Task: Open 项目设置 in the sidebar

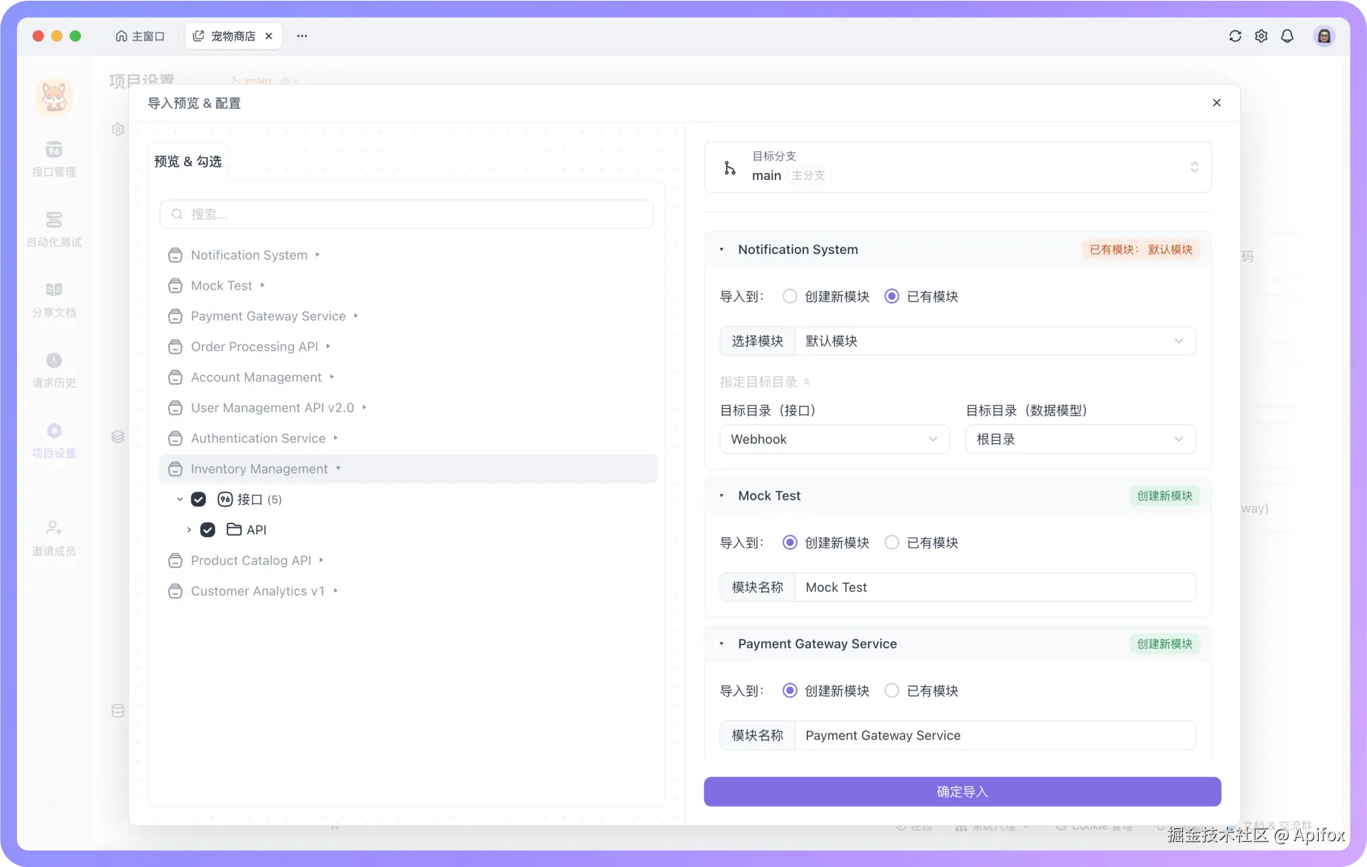Action: pyautogui.click(x=54, y=440)
